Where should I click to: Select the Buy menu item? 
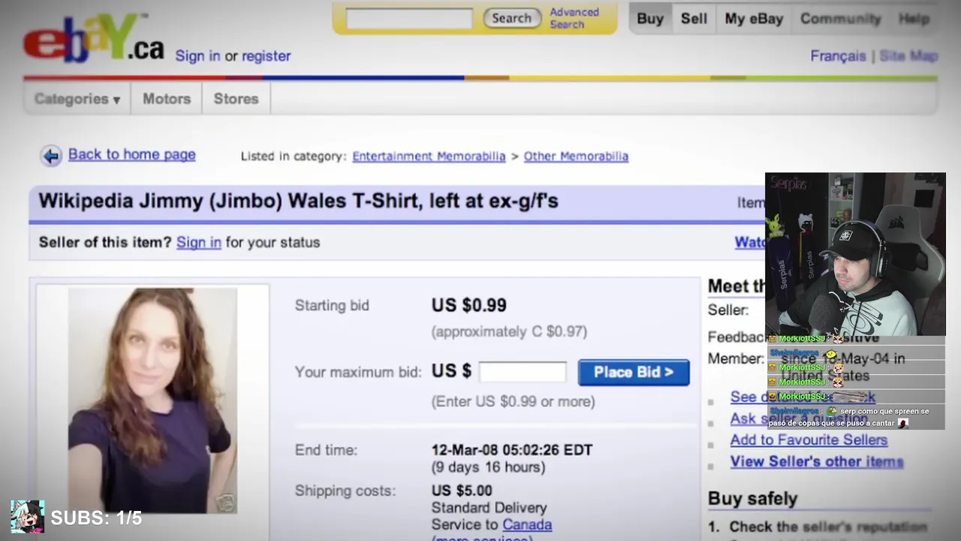click(650, 19)
